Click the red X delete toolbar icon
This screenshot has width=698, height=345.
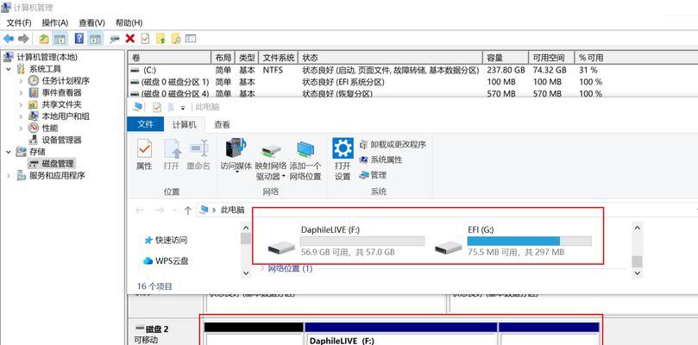click(129, 39)
